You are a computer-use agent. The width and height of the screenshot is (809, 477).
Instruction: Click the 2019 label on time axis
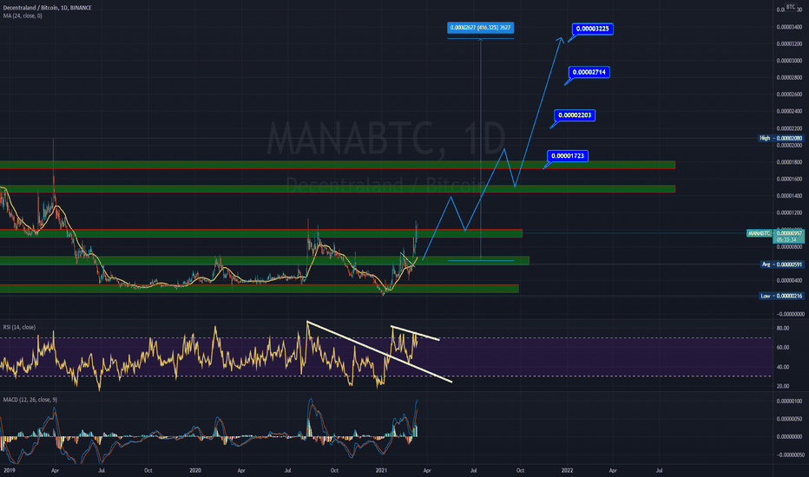[9, 470]
